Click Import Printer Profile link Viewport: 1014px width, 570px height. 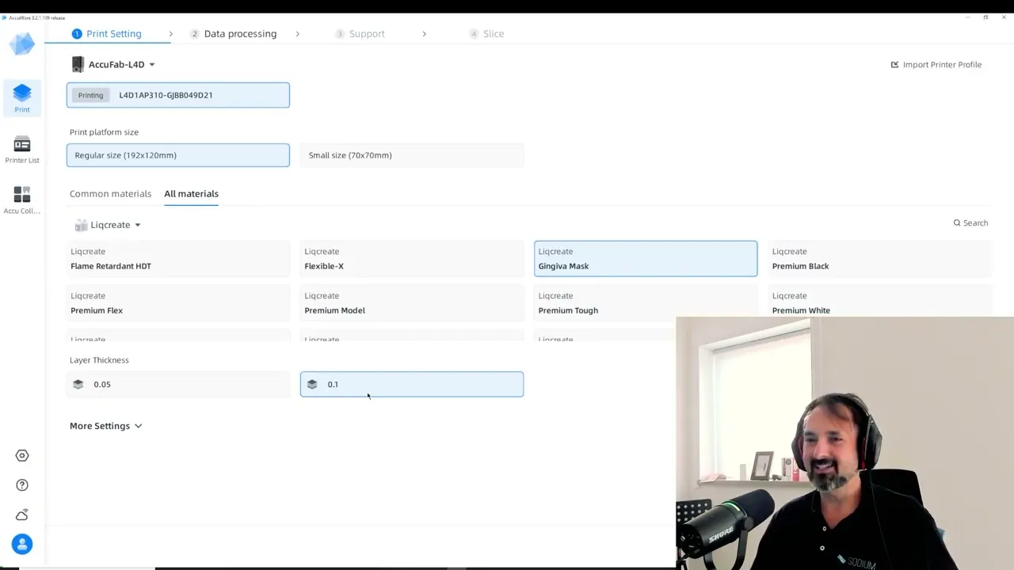(936, 65)
